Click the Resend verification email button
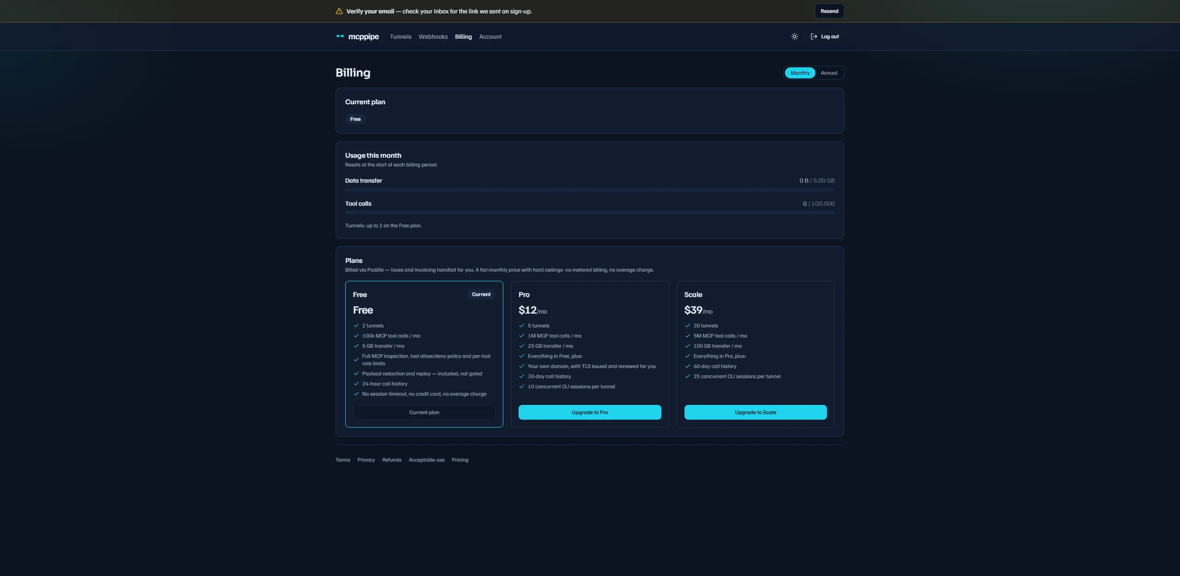 tap(829, 11)
